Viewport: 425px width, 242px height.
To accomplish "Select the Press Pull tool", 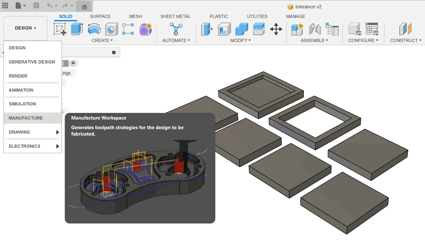I will (207, 29).
